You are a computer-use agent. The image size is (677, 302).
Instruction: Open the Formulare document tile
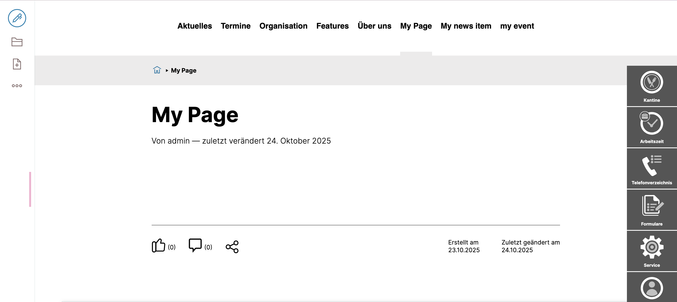click(x=652, y=210)
